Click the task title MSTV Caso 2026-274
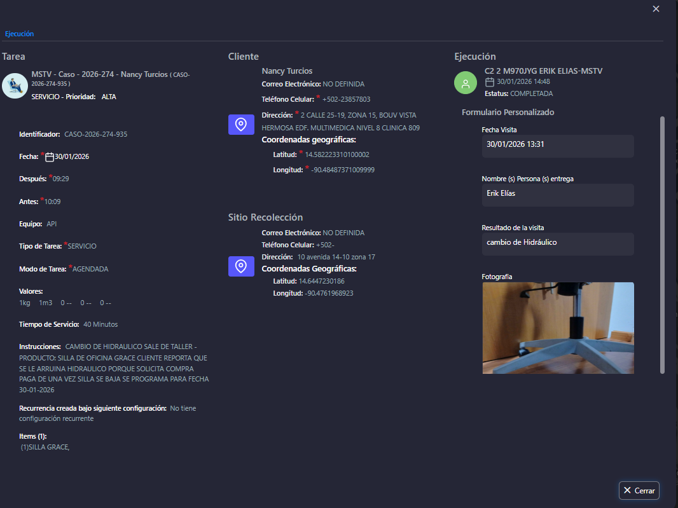678x508 pixels. click(x=99, y=75)
